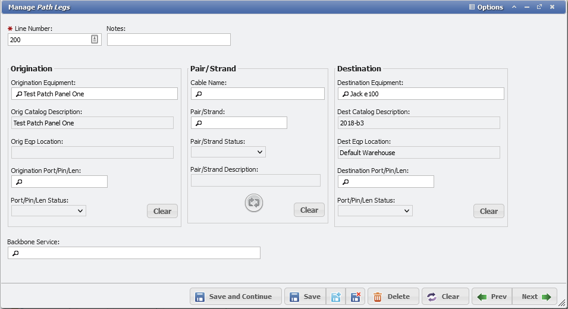Open the Origination Port/Pin/Len Status dropdown
Screen dimensions: 568x309
pyautogui.click(x=49, y=210)
